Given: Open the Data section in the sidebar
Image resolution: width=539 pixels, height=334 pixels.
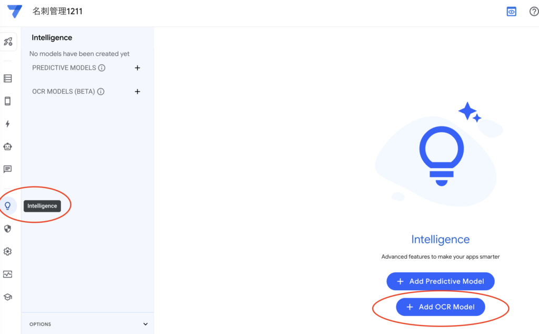Looking at the screenshot, I should pyautogui.click(x=8, y=78).
